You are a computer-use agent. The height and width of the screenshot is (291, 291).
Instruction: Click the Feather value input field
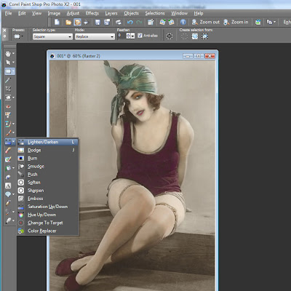121,36
